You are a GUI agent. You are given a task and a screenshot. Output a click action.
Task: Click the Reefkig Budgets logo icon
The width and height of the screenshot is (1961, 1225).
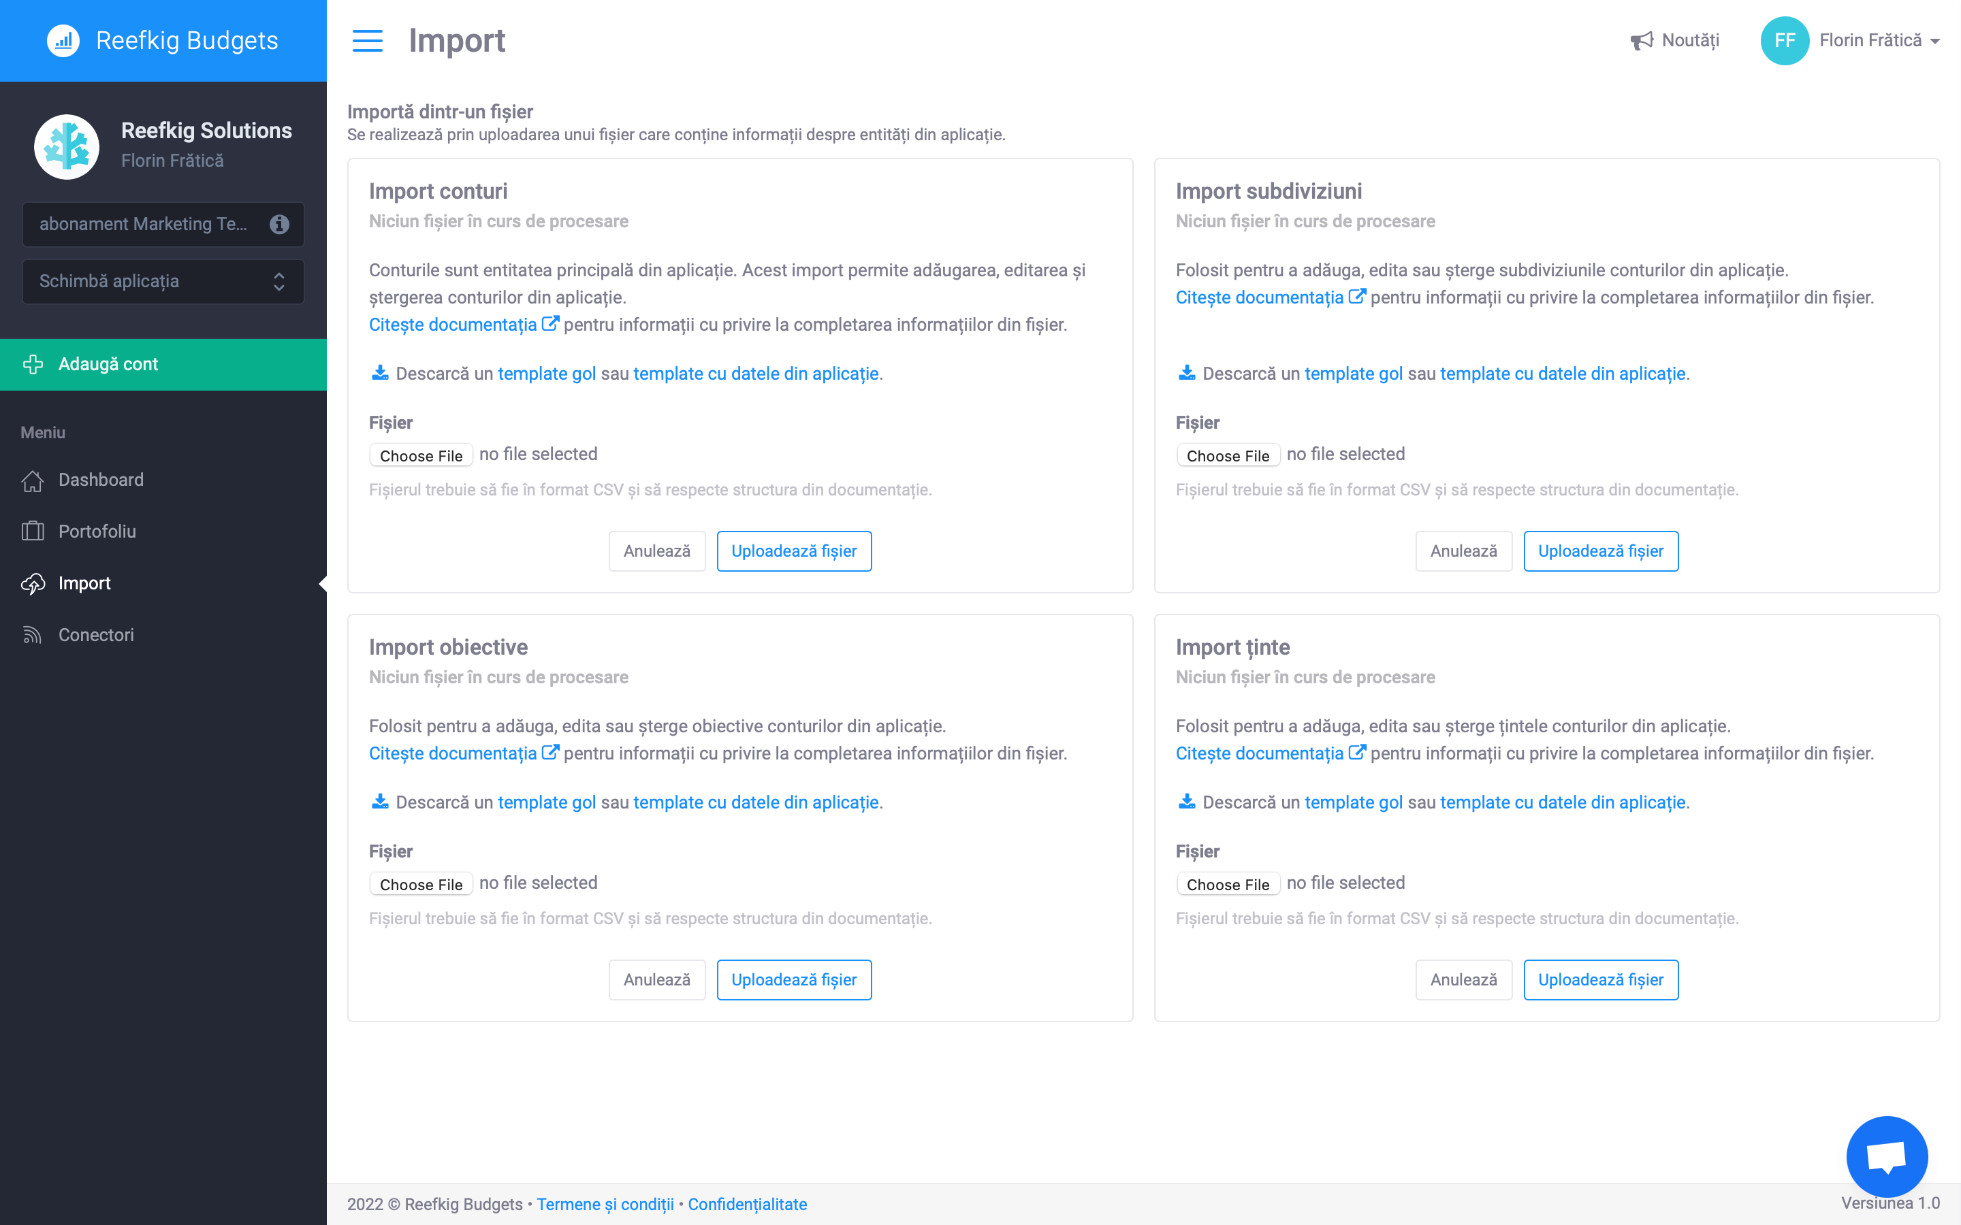pos(63,41)
